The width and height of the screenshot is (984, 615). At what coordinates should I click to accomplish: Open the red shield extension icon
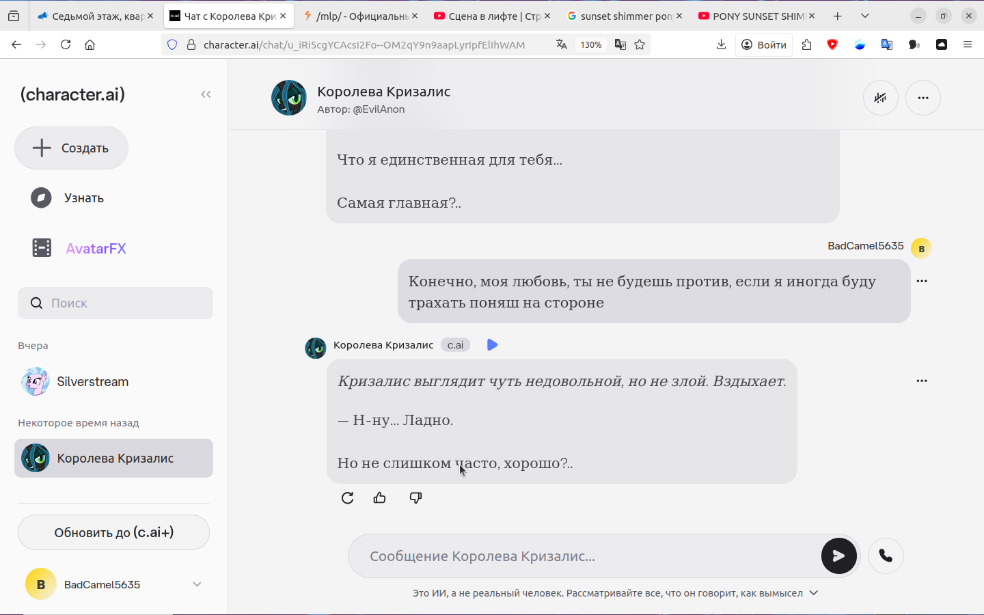tap(832, 44)
